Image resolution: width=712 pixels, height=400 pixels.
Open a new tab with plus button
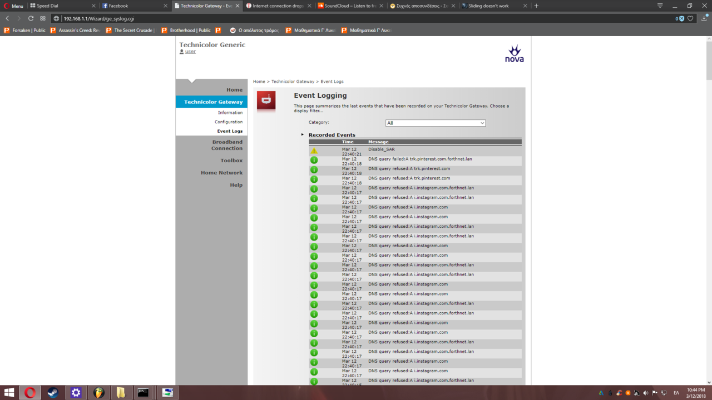tap(536, 6)
